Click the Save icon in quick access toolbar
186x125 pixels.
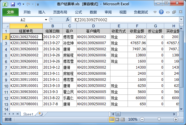click(12, 4)
